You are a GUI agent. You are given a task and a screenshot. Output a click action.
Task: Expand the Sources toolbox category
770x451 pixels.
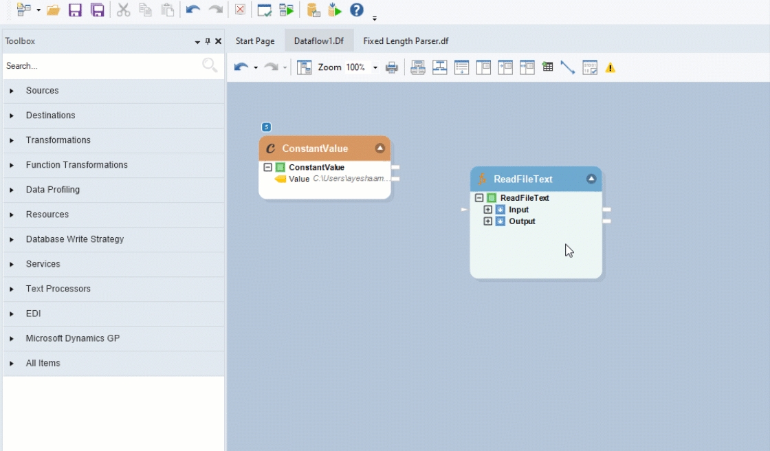click(x=42, y=91)
